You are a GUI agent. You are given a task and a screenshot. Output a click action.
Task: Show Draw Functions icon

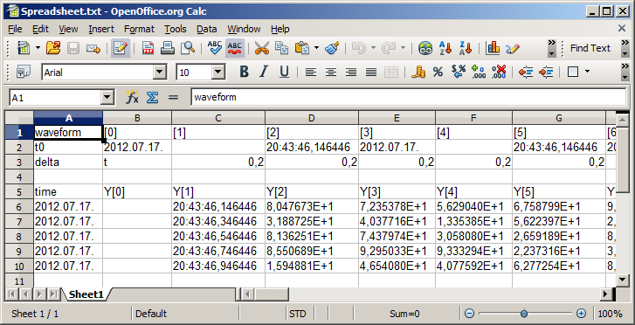tap(513, 48)
